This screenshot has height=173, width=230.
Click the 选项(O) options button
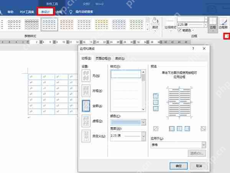(x=197, y=153)
